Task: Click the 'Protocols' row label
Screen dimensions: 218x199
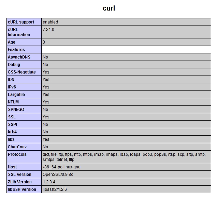Action: pos(24,157)
